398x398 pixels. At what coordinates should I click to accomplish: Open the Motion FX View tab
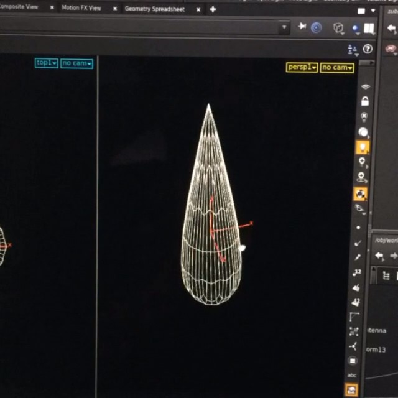click(x=81, y=9)
